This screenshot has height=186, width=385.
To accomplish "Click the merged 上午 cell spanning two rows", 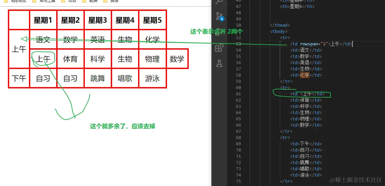I will coord(19,49).
